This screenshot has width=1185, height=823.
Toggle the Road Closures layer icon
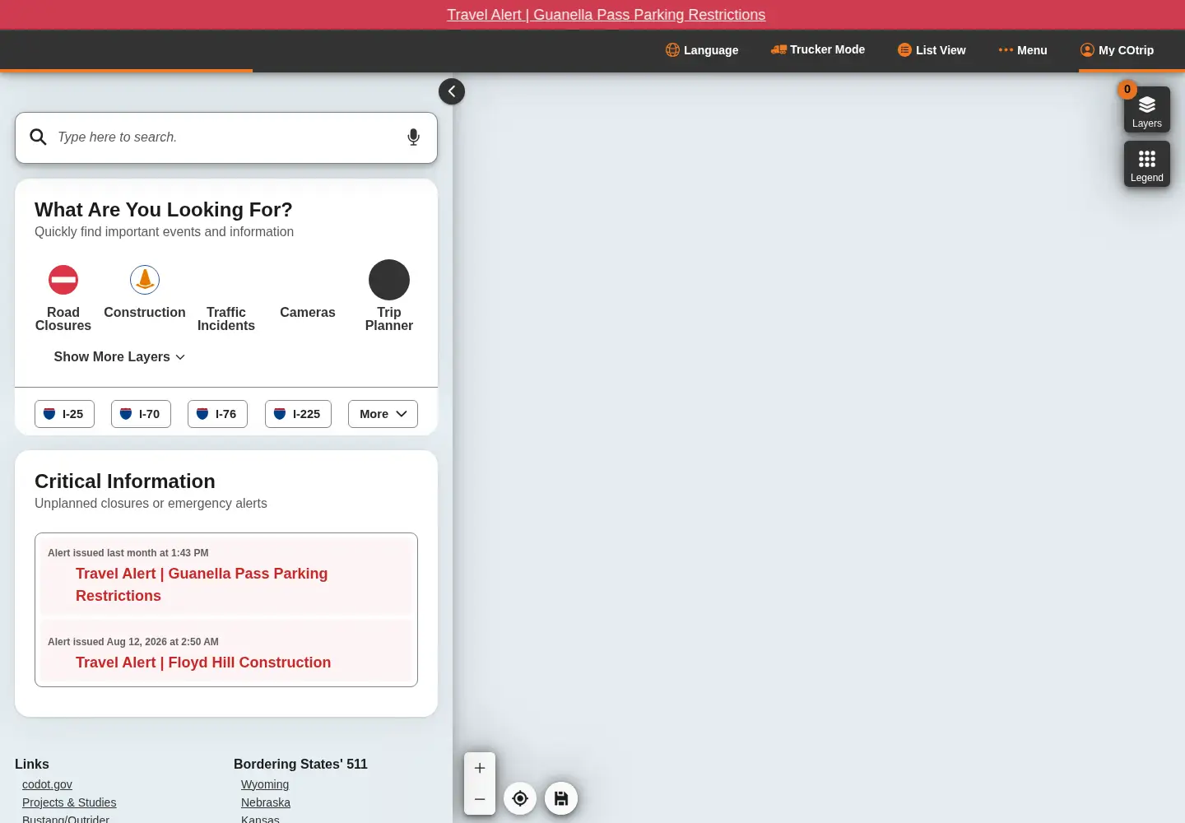63,280
